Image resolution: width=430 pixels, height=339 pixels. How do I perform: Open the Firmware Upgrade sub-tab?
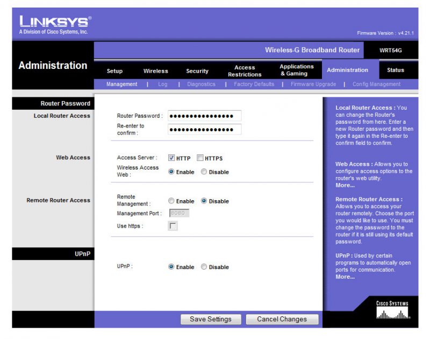coord(313,84)
